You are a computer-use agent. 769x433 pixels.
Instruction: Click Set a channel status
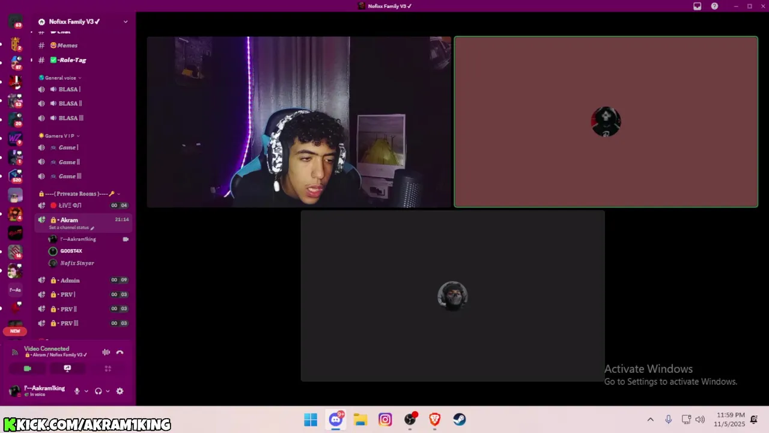[x=71, y=228]
